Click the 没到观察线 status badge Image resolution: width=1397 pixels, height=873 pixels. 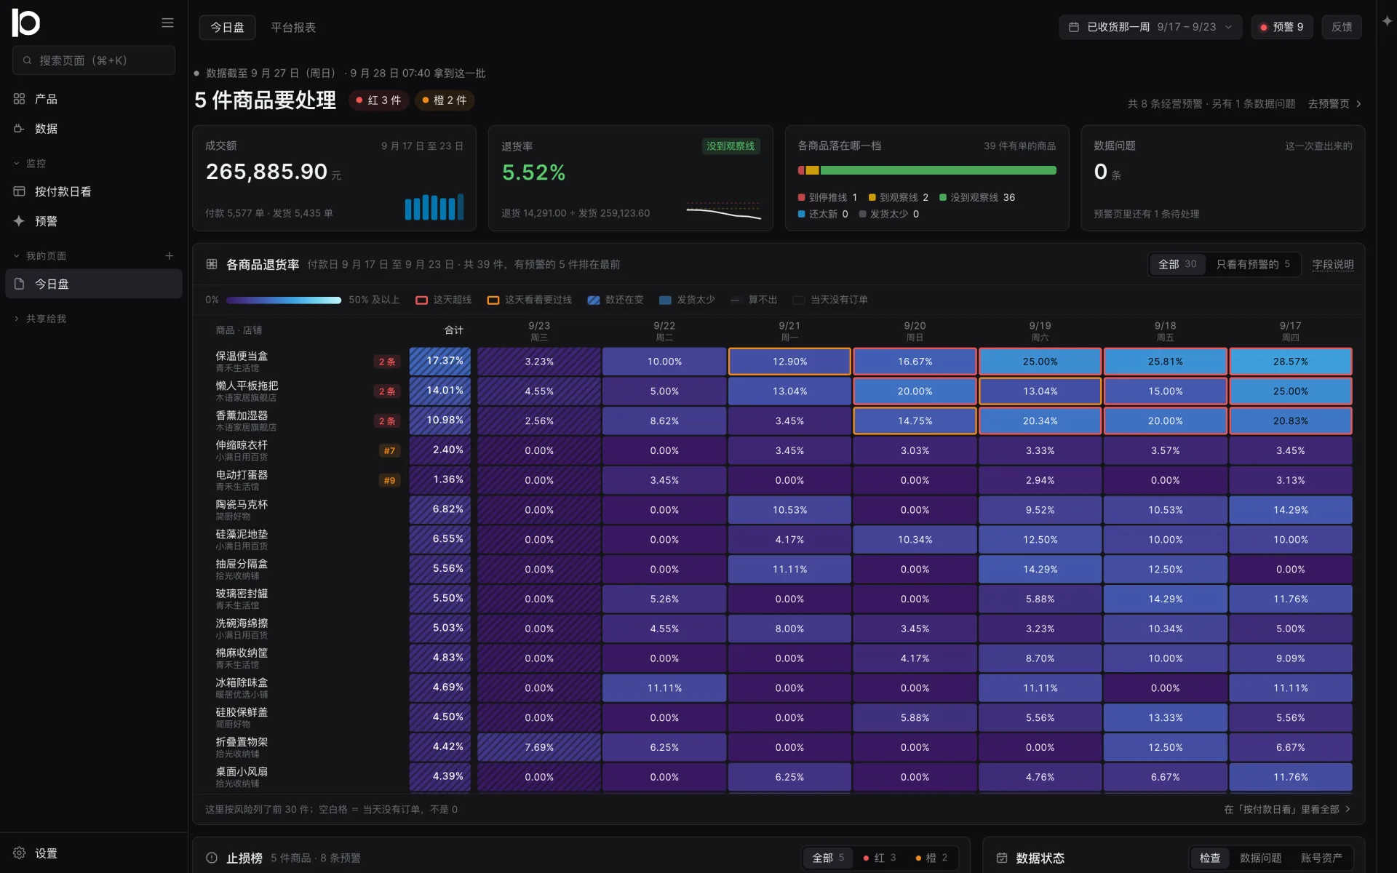point(731,146)
